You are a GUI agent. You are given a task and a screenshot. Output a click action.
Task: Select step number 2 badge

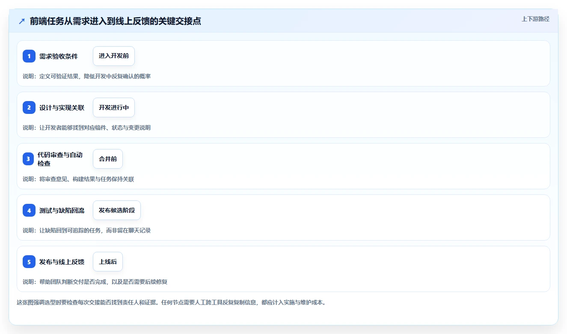tap(29, 107)
